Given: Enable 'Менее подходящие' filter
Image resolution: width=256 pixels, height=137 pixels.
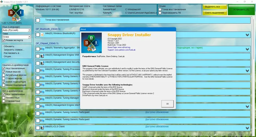Looking at the screenshot, I should 4,85.
